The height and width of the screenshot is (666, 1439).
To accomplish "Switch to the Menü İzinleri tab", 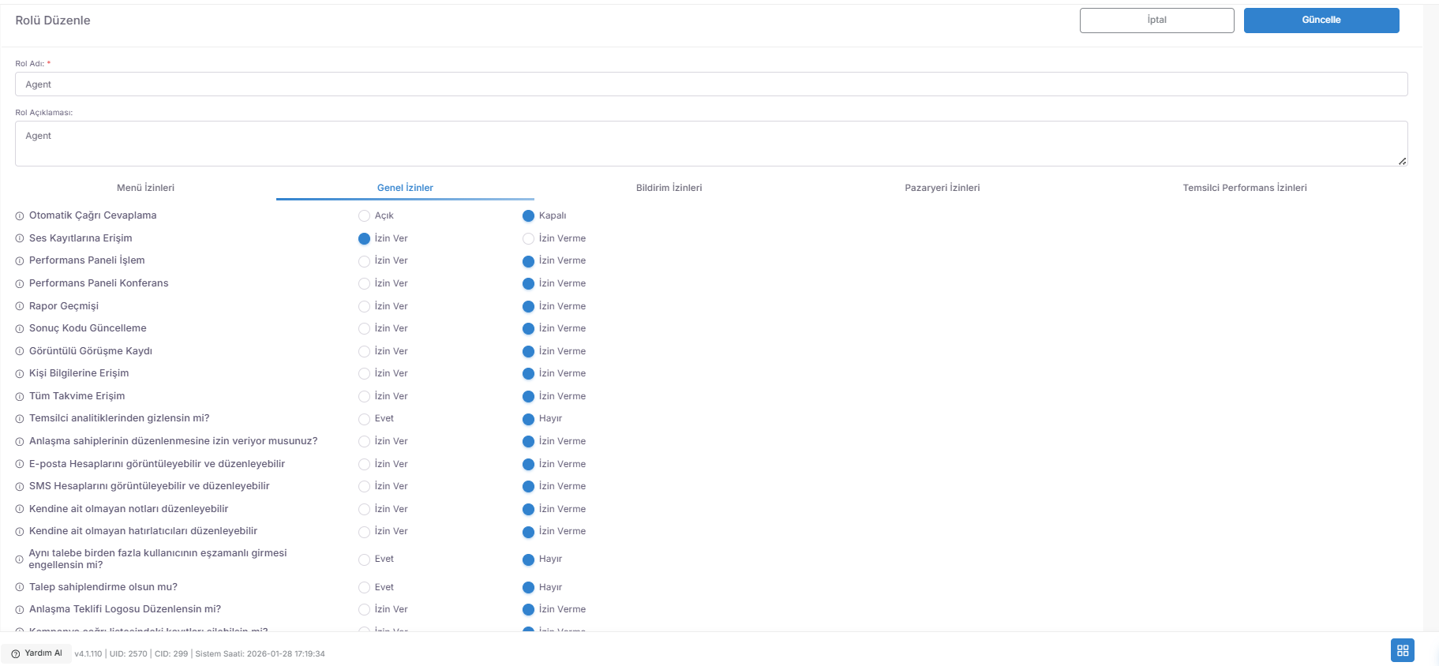I will pos(146,188).
